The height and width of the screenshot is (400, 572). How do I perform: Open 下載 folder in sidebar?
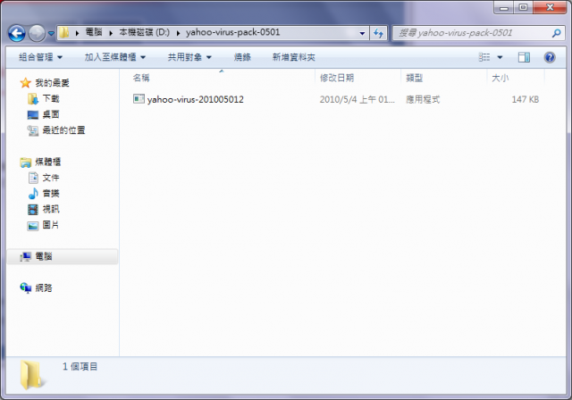(51, 98)
